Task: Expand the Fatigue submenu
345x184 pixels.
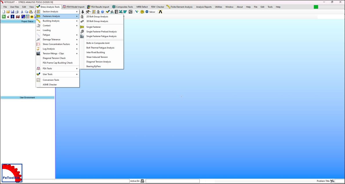Action: (58, 35)
